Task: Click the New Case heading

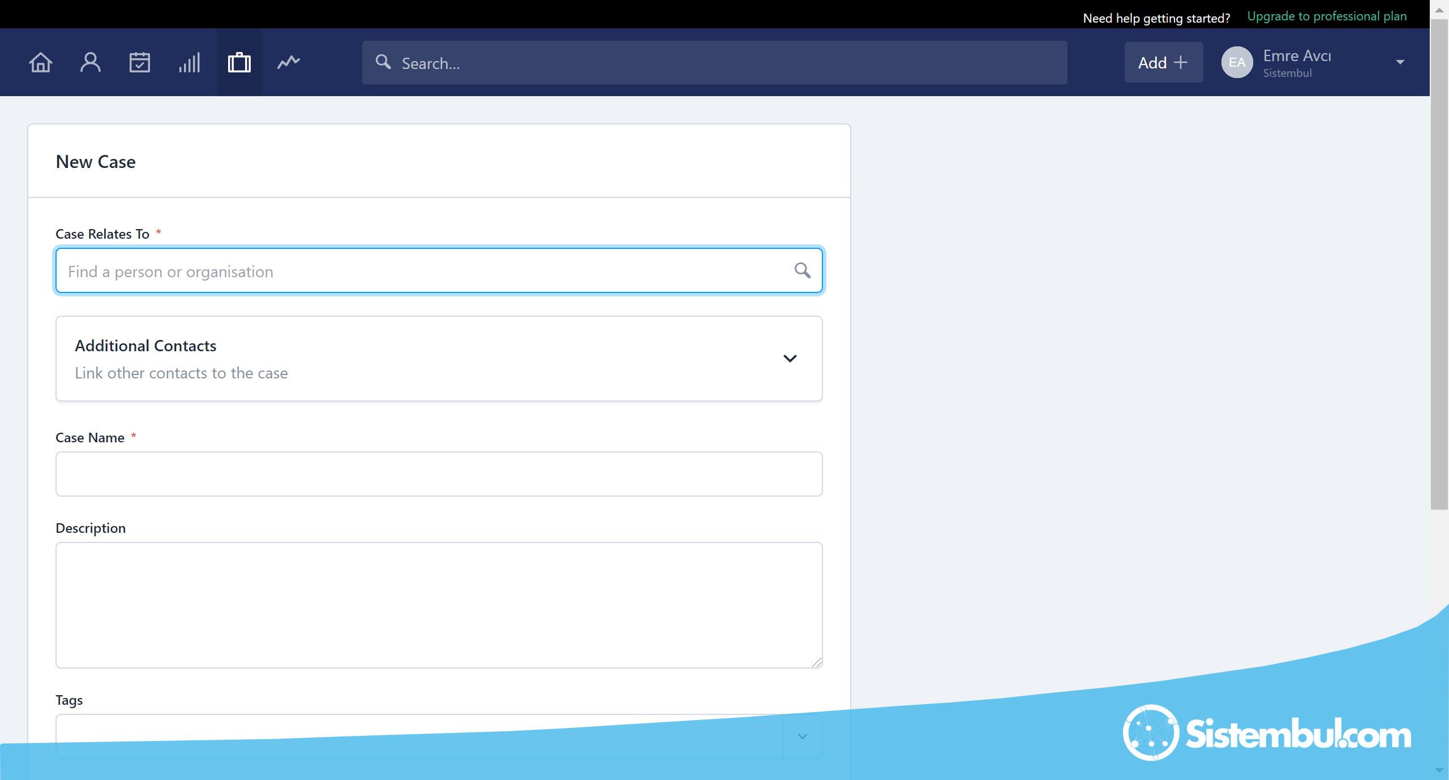Action: tap(96, 162)
